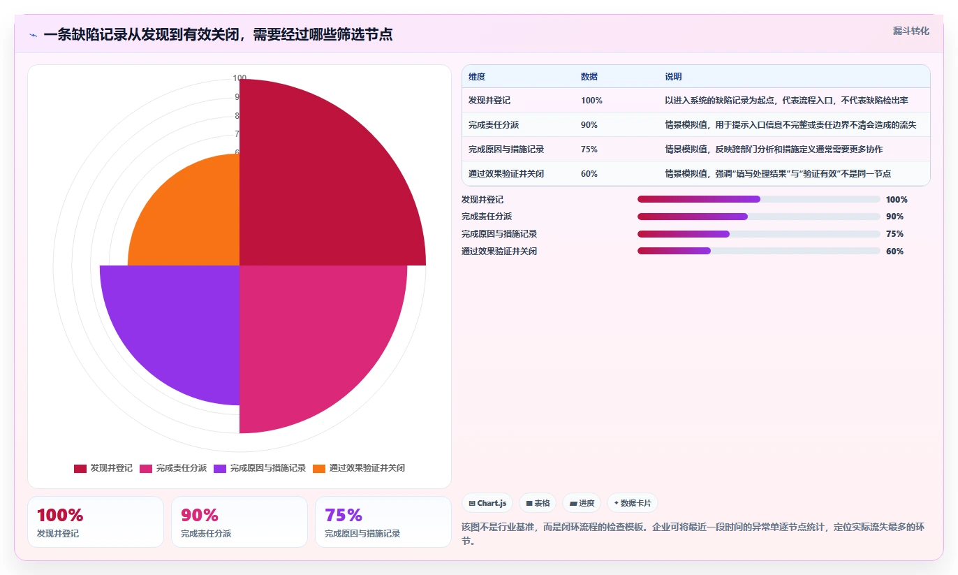958x575 pixels.
Task: Click the 说明 column header in the table
Action: click(x=673, y=77)
